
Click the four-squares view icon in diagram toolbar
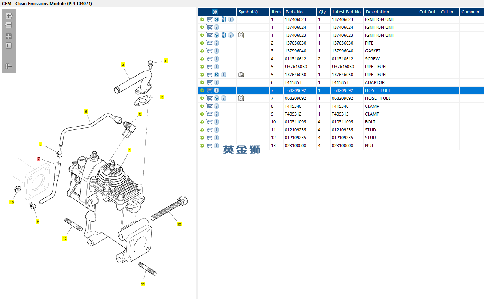pyautogui.click(x=9, y=36)
